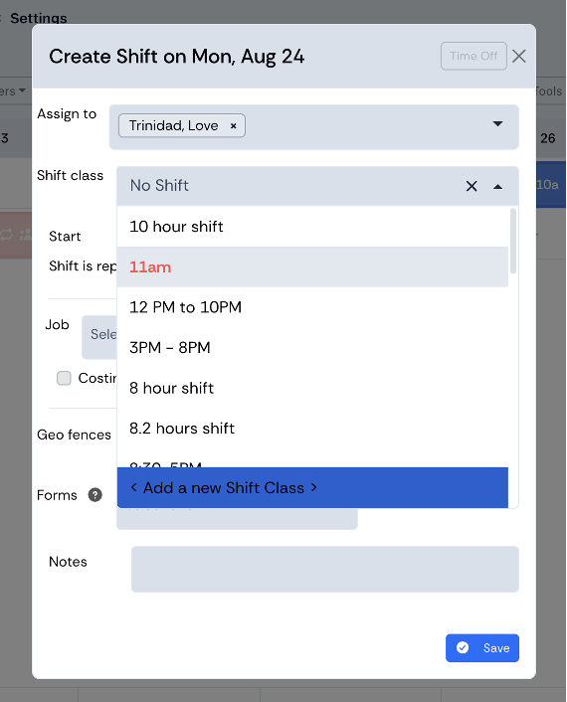Expand the Assign to dropdown arrow

[x=497, y=123]
